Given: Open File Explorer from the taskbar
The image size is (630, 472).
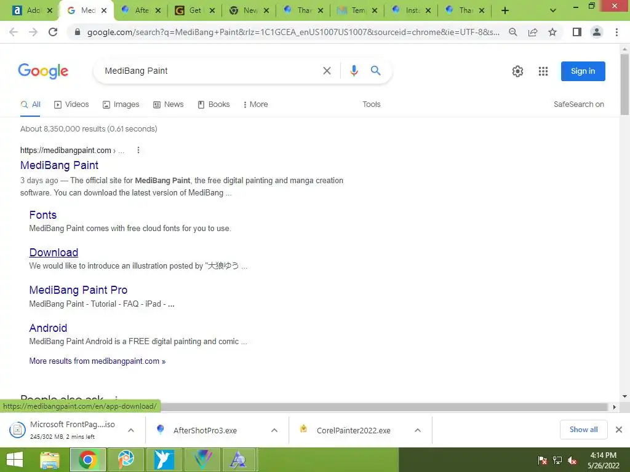Looking at the screenshot, I should pyautogui.click(x=50, y=460).
